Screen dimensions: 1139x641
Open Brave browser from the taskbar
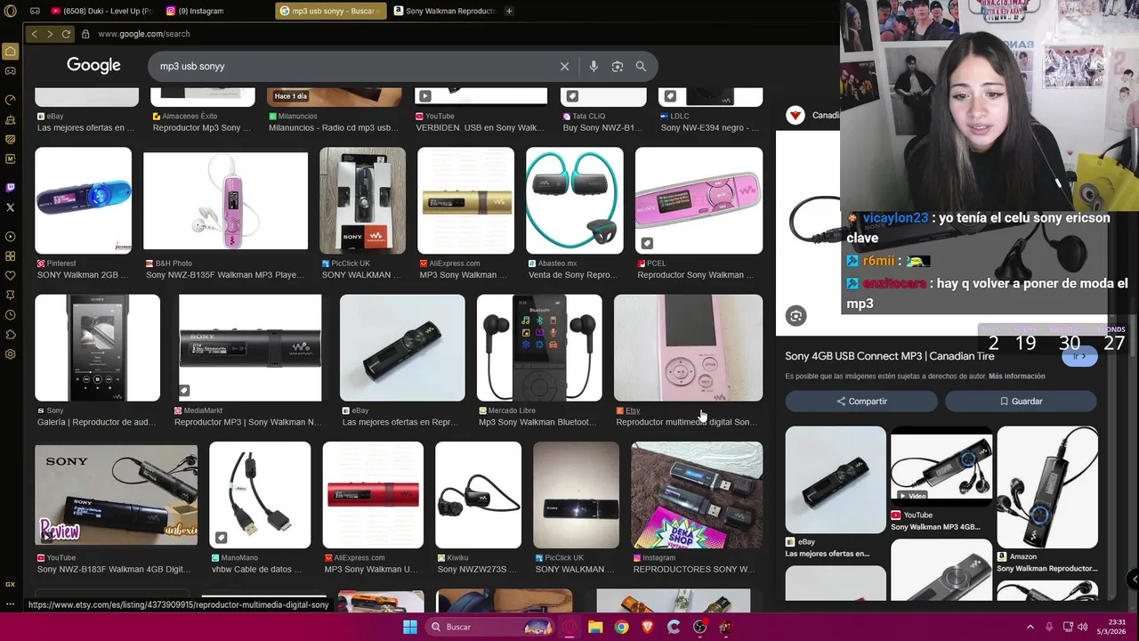[x=648, y=627]
